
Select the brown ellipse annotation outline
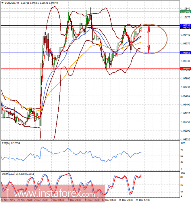pyautogui.click(x=149, y=39)
